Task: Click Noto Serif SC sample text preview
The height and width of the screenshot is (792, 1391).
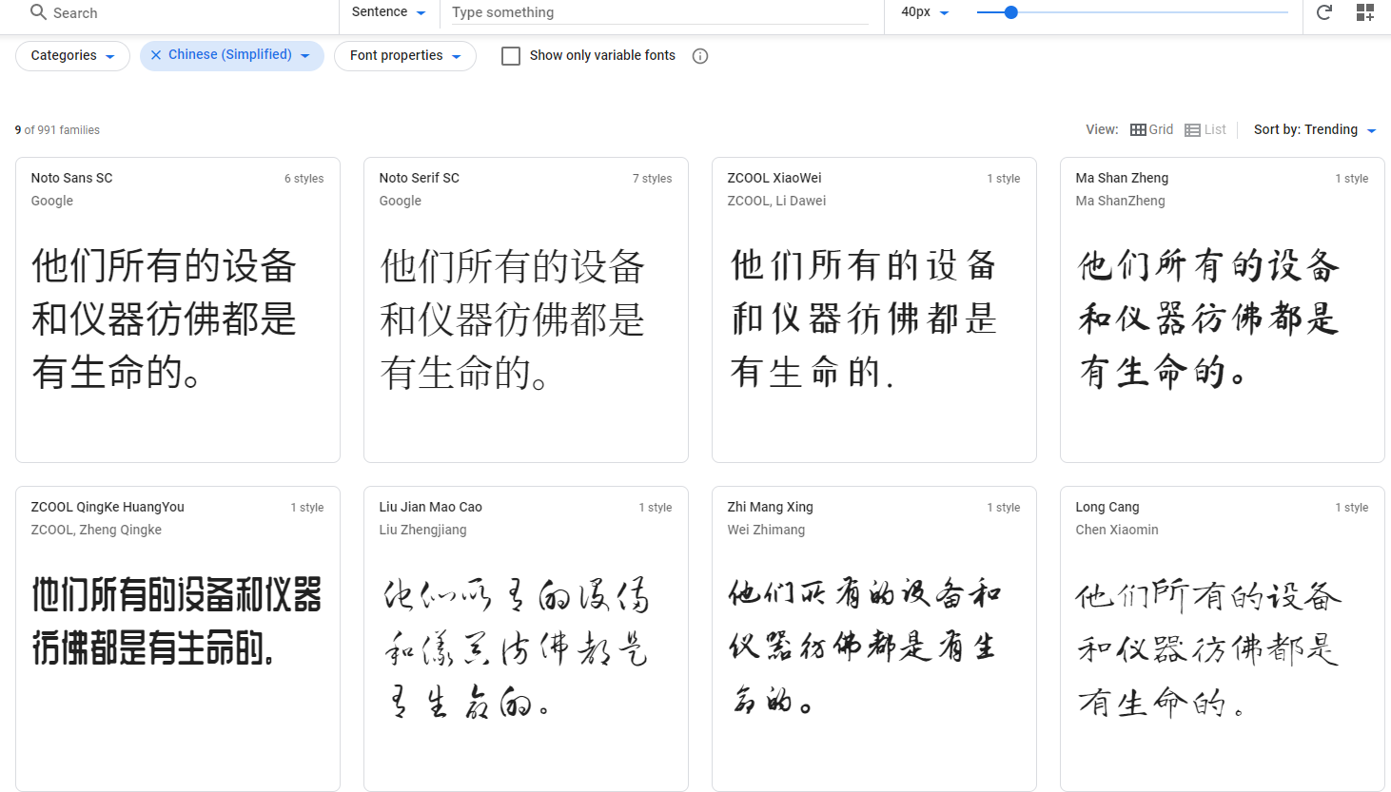Action: [513, 319]
